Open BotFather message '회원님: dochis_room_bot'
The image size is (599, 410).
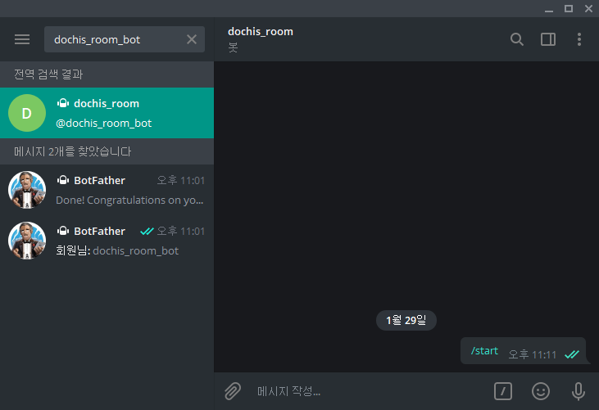point(107,241)
